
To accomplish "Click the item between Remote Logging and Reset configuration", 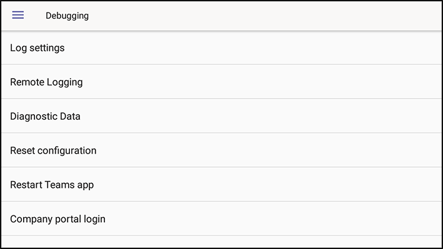I will point(221,116).
